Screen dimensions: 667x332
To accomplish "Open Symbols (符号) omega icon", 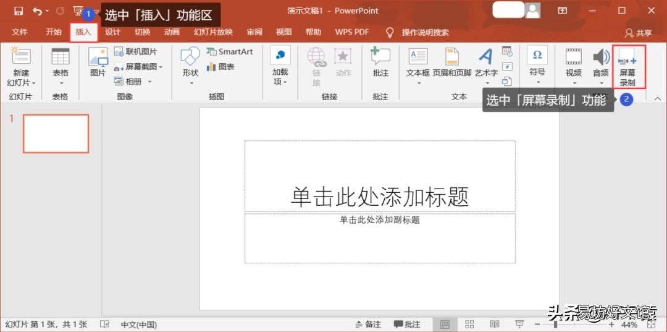I will pyautogui.click(x=537, y=55).
